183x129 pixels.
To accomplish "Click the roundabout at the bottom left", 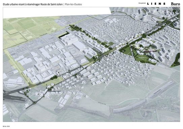I will click(x=34, y=103).
